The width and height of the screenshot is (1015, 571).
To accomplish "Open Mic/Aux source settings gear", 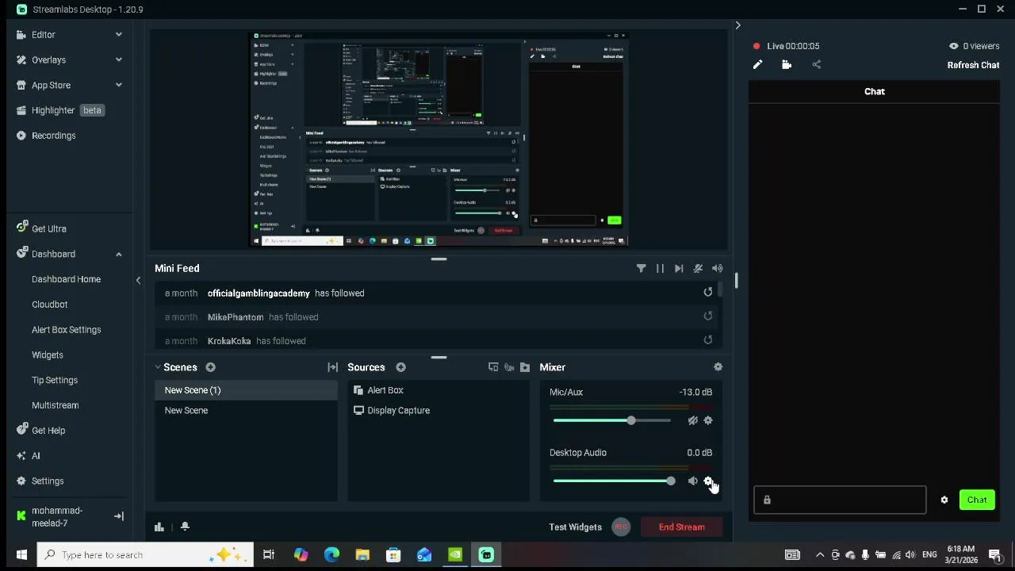I will 708,420.
